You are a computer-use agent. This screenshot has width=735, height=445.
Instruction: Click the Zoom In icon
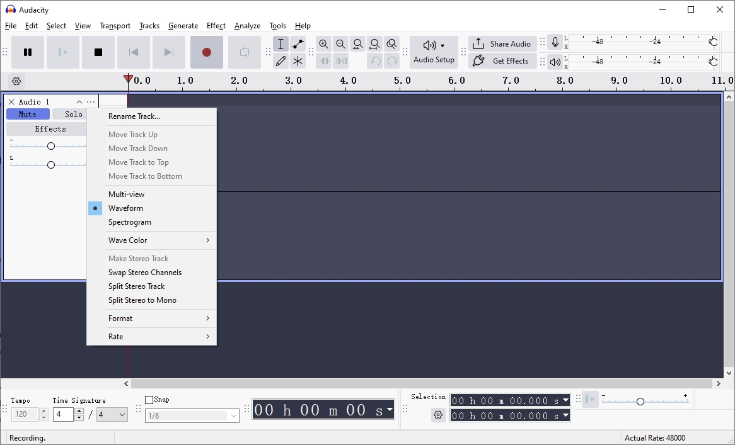tap(323, 44)
